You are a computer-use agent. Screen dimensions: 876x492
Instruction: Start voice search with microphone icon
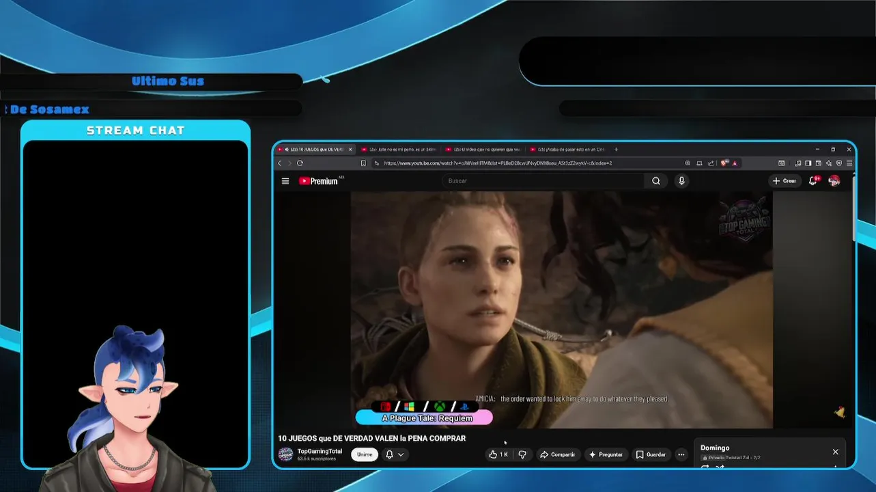[x=681, y=181]
